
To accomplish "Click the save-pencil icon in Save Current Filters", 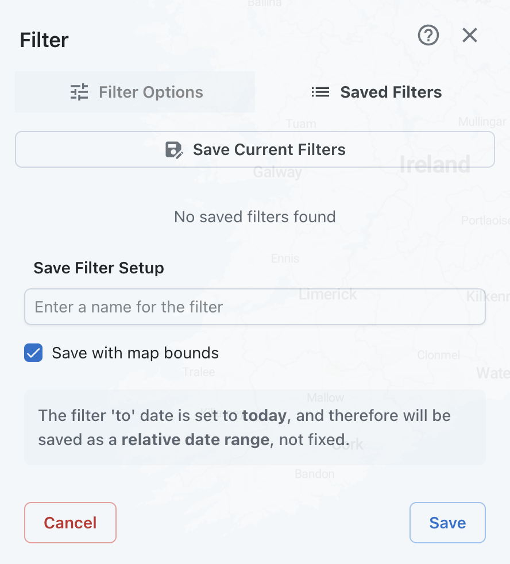I will (x=174, y=149).
